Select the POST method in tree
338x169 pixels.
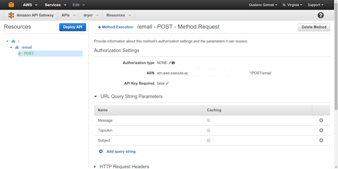(29, 54)
